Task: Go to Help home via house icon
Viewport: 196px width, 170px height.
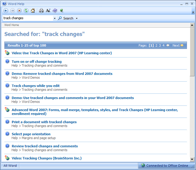Action: [33, 11]
